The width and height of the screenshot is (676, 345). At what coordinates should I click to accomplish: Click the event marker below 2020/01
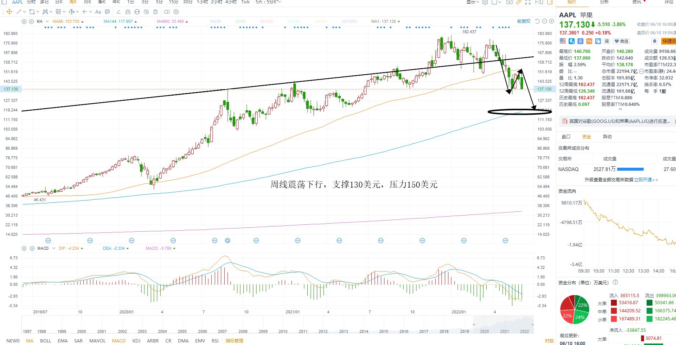point(132,241)
